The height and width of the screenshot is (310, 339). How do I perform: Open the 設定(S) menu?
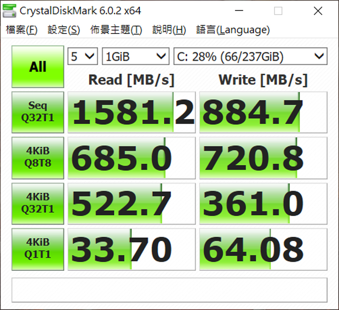coord(64,30)
